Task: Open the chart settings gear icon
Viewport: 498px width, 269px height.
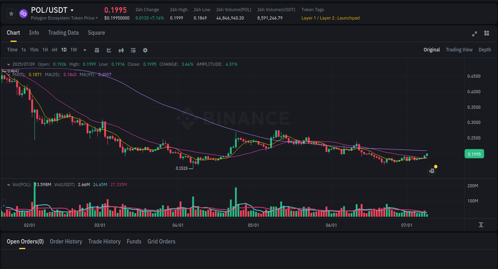Action: (145, 50)
